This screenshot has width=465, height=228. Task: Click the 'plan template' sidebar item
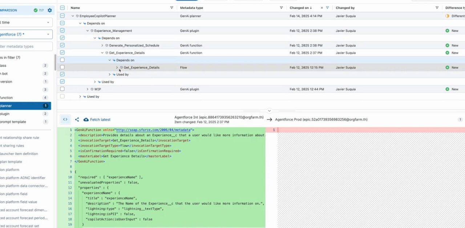pos(11,162)
